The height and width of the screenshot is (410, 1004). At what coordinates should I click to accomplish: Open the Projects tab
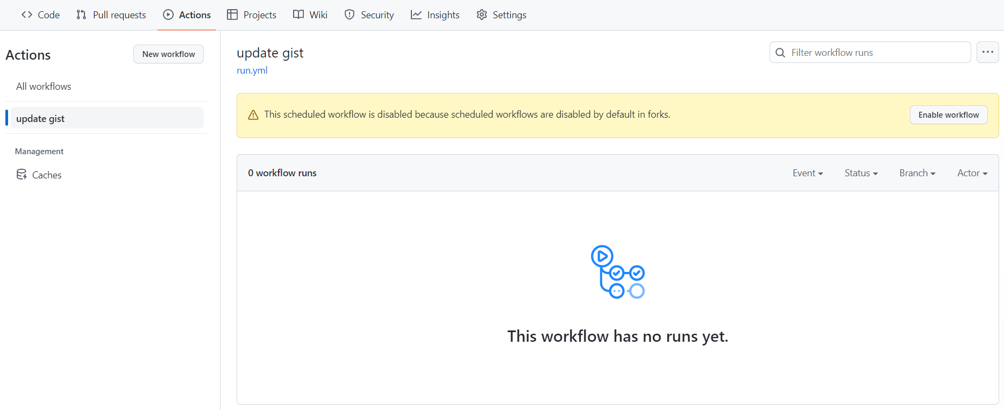coord(252,15)
